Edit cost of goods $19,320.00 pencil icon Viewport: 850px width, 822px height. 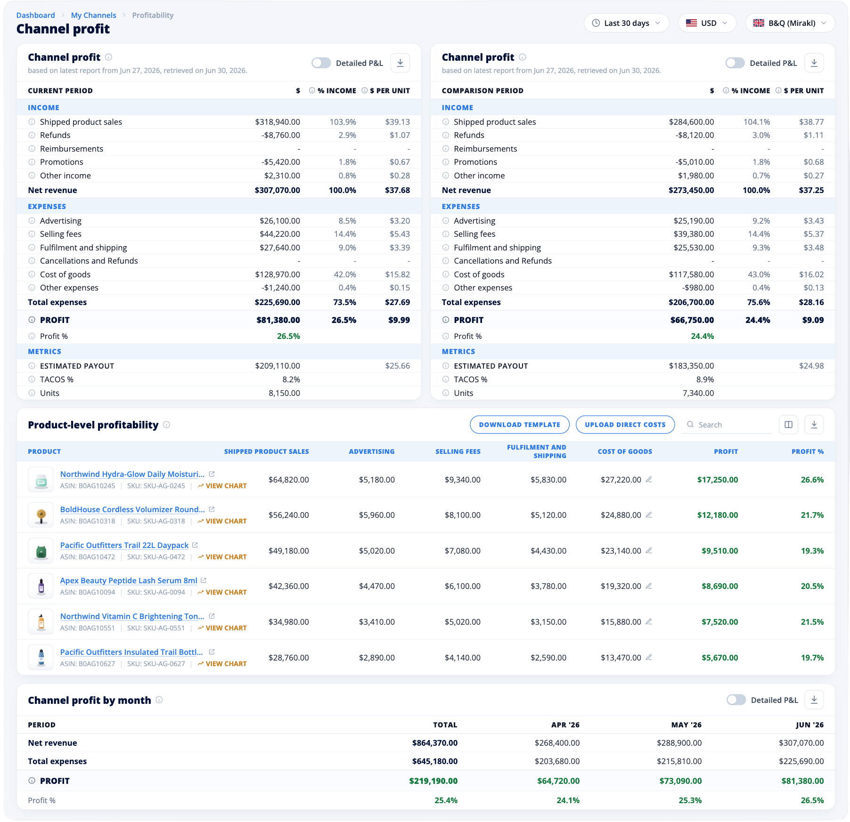click(649, 586)
